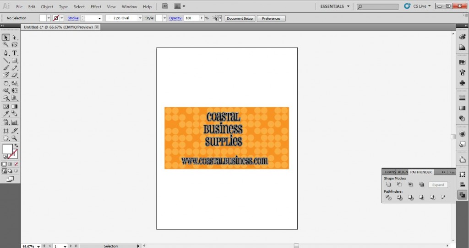Select the Lasso tool
469x248 pixels.
click(x=14, y=44)
